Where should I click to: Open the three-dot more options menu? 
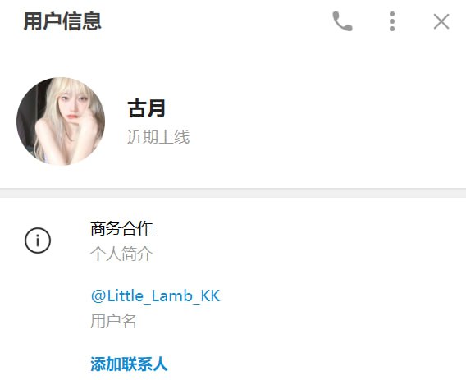point(392,21)
